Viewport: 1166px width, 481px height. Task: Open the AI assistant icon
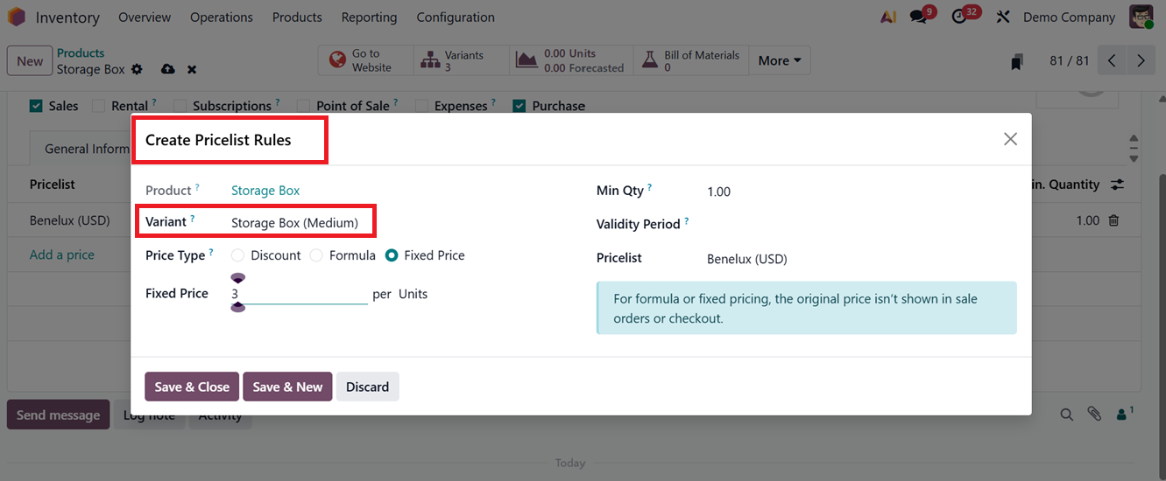tap(888, 17)
